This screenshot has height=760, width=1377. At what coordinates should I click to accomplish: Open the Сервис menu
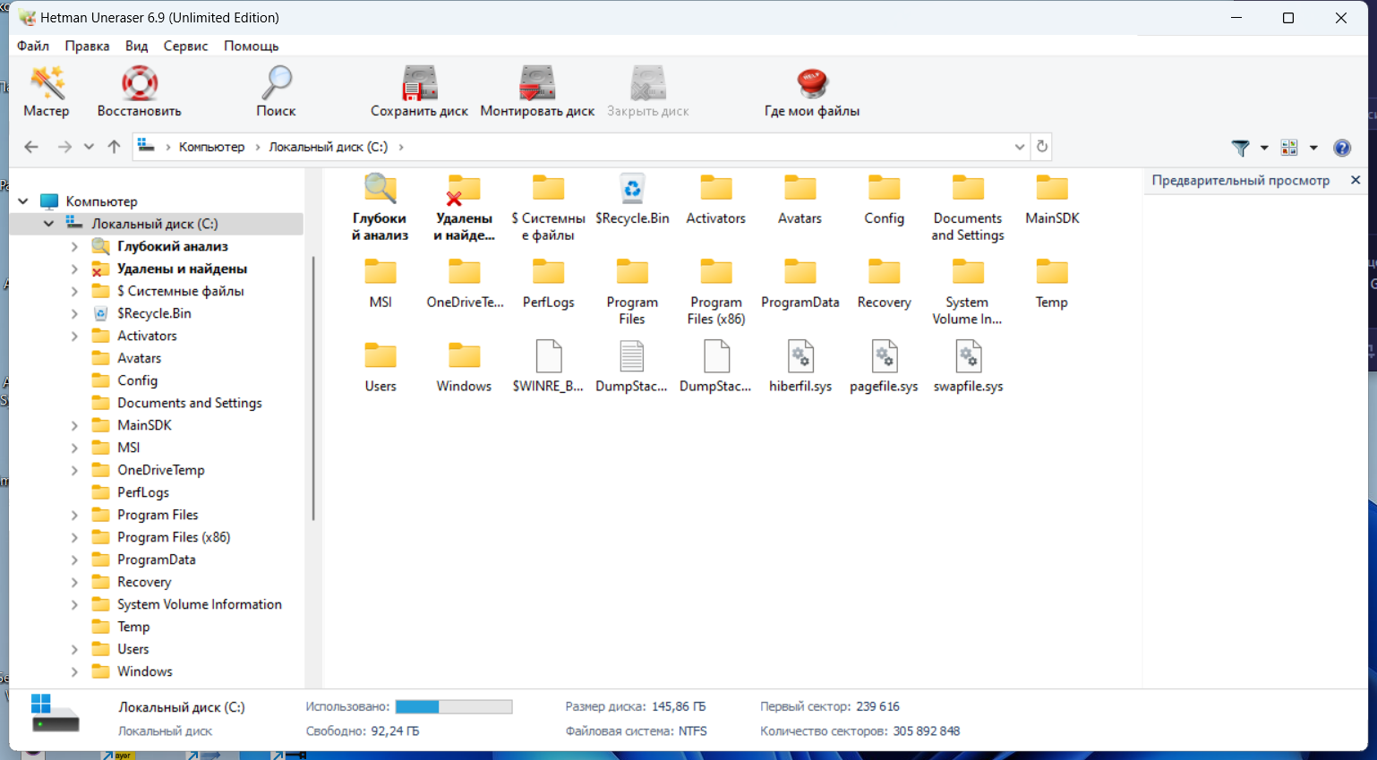tap(185, 46)
